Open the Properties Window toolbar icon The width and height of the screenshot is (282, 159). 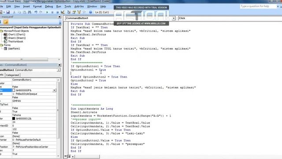[x=74, y=12]
